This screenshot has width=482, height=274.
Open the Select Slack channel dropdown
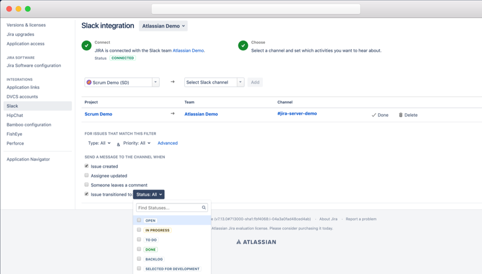pos(214,82)
